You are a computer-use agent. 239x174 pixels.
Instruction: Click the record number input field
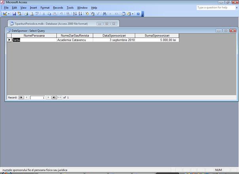(38, 97)
